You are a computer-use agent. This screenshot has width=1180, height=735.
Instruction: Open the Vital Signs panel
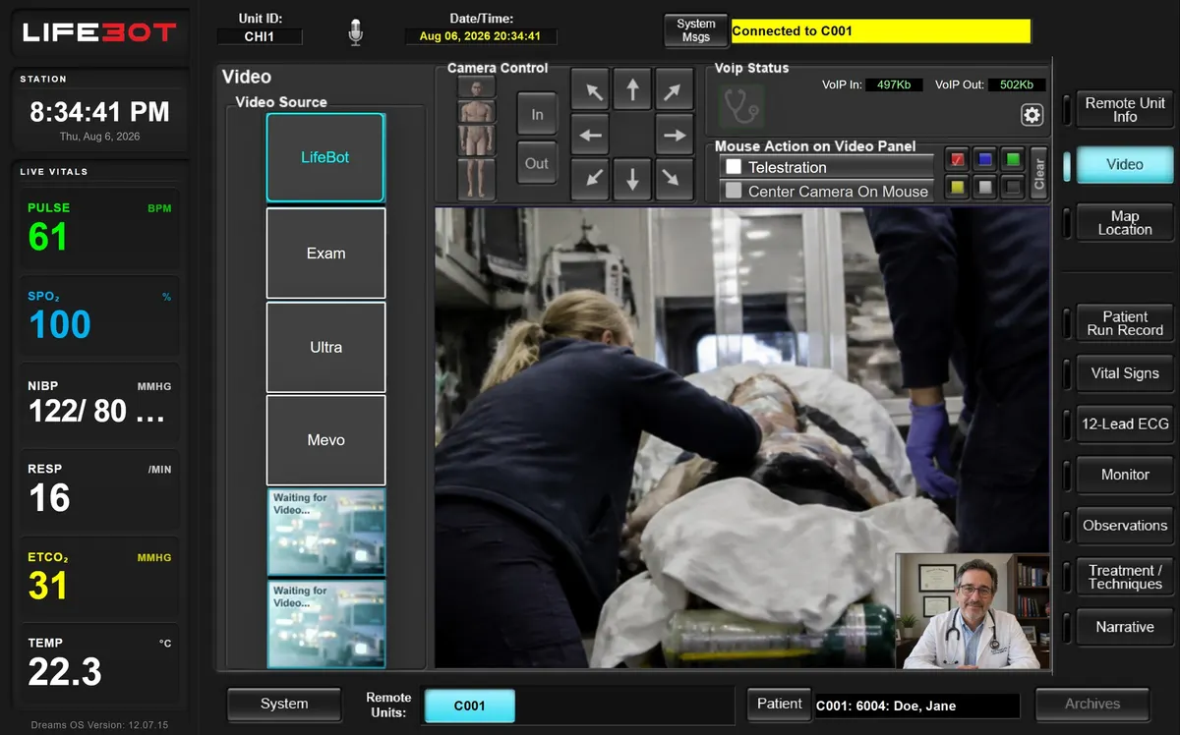point(1125,373)
